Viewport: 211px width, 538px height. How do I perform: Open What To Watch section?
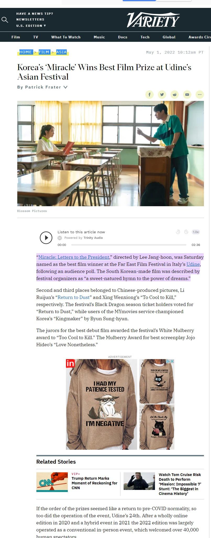[x=66, y=37]
